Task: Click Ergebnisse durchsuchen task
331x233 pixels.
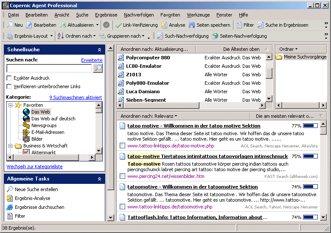Action: tap(39, 207)
